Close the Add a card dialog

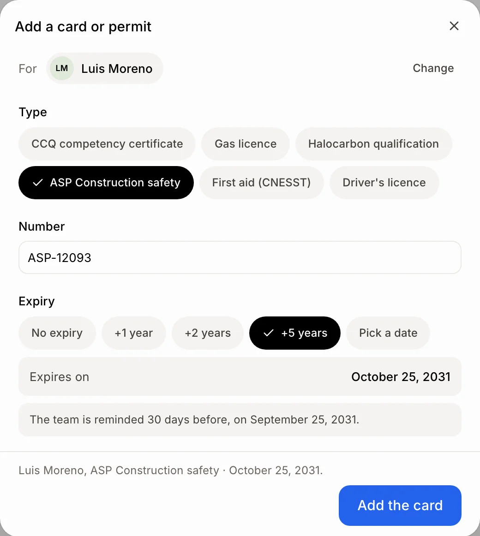tap(454, 26)
